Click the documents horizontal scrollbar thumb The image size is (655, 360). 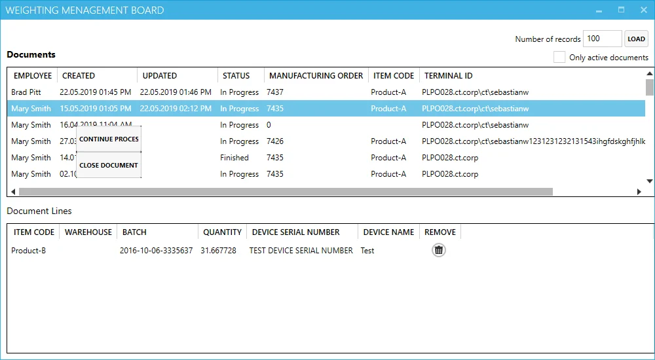point(286,192)
